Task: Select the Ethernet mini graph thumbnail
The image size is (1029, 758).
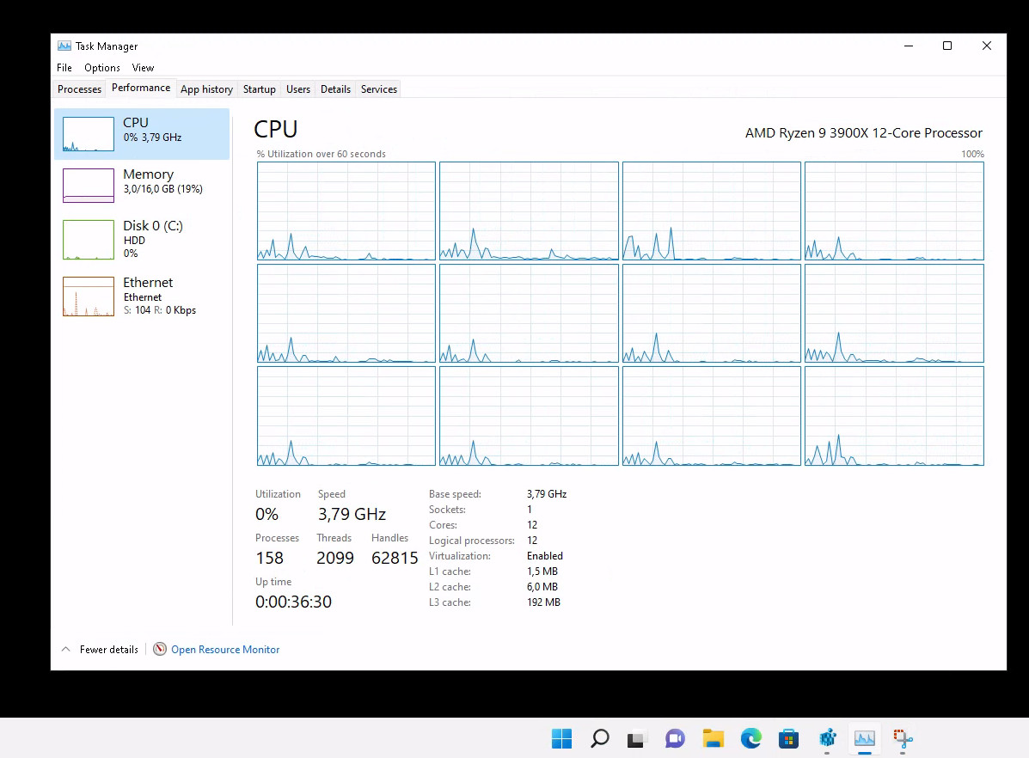Action: 88,296
